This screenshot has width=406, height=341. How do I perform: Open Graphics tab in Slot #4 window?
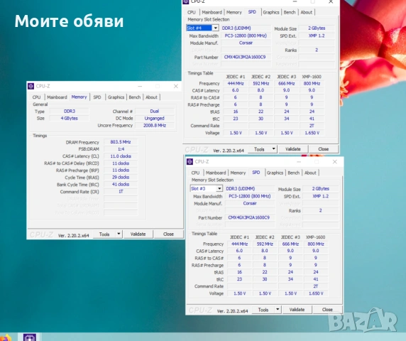pos(271,12)
